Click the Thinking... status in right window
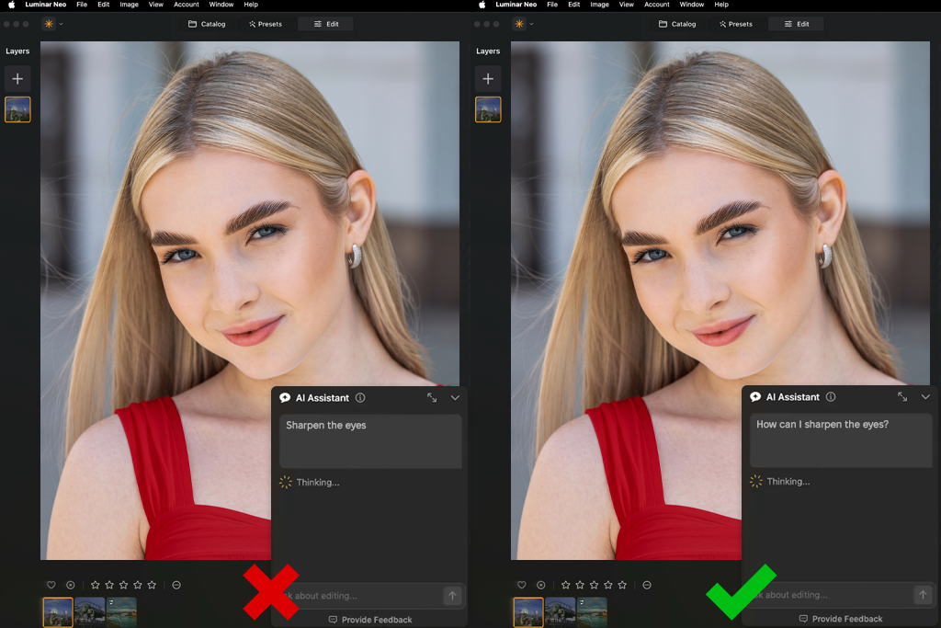The height and width of the screenshot is (628, 941). [x=788, y=481]
